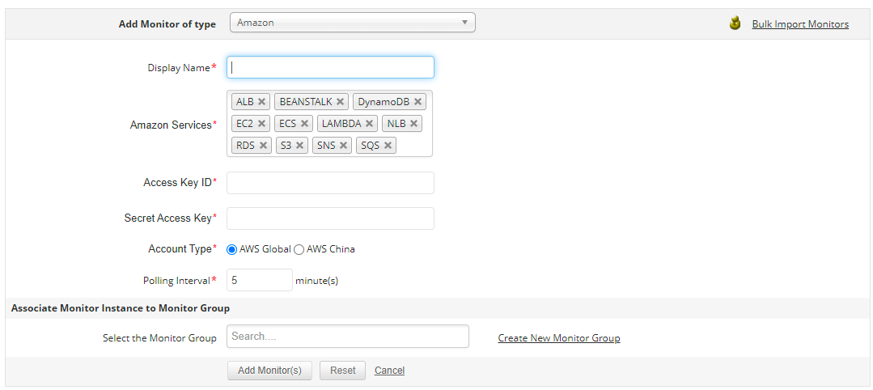Remove the ECS service tag
Image resolution: width=873 pixels, height=390 pixels.
point(304,124)
